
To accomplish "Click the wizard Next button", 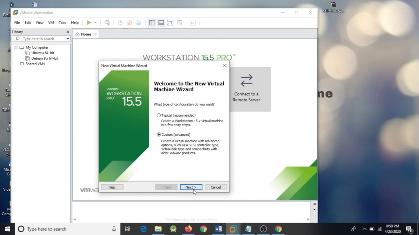I will pos(191,187).
